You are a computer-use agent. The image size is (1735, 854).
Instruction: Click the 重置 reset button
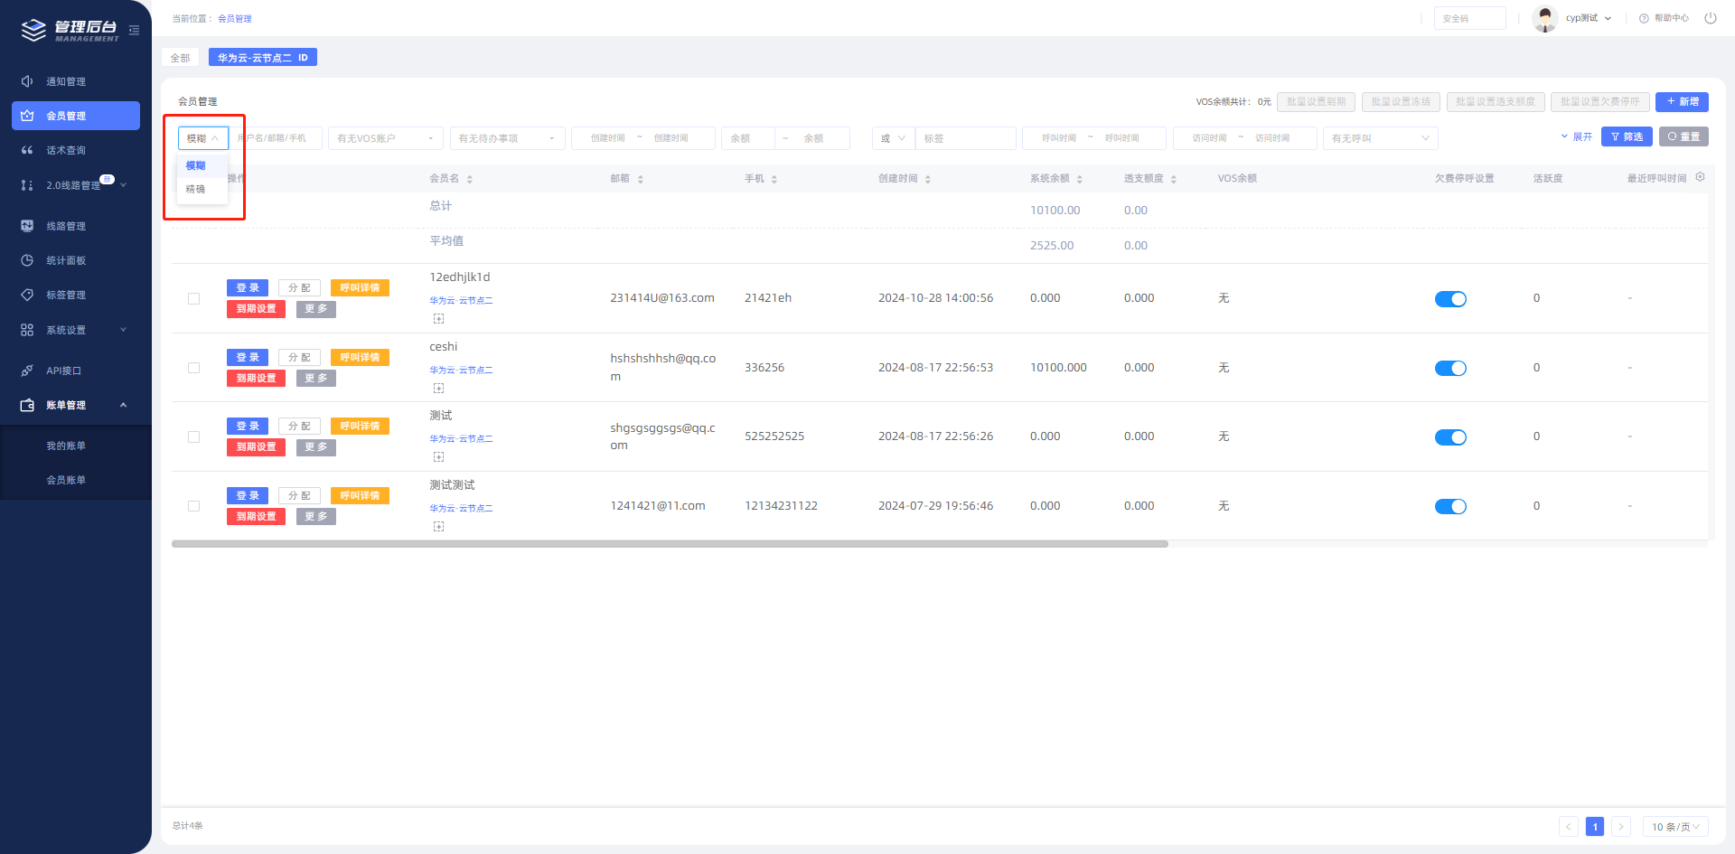1683,136
